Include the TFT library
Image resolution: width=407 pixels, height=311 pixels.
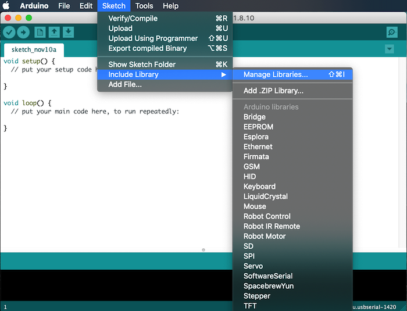[292, 306]
